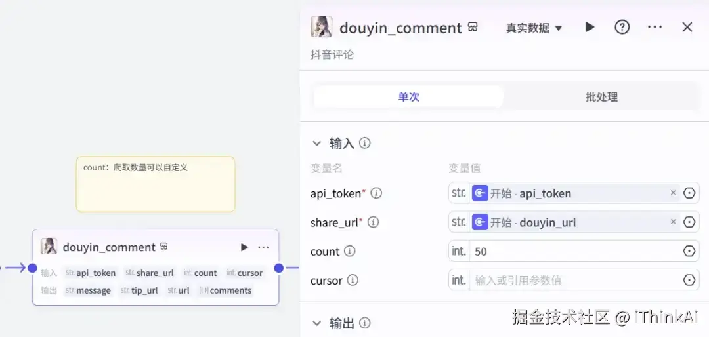Click count input tag on node

click(x=200, y=273)
